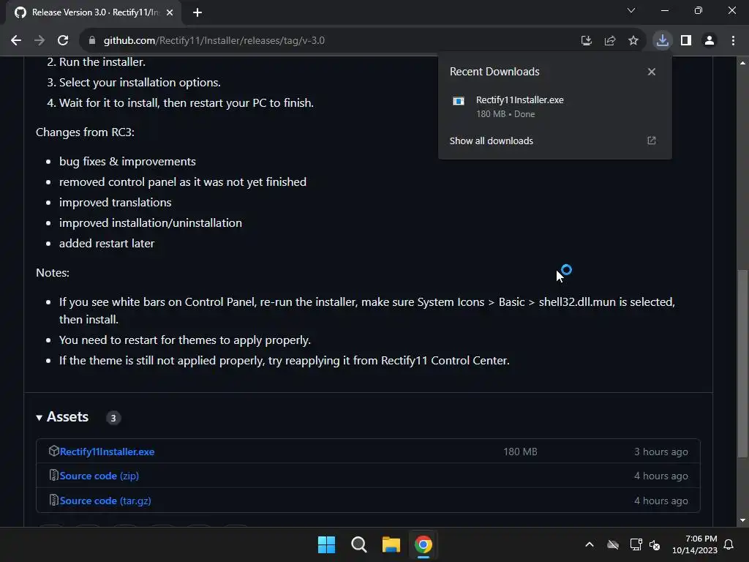This screenshot has width=749, height=562.
Task: Click the 'Changes from RC3:' text
Action: point(85,132)
